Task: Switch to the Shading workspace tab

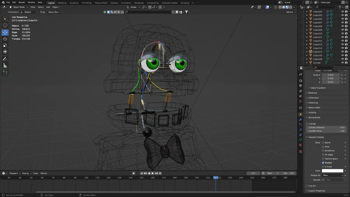Action: pyautogui.click(x=114, y=3)
